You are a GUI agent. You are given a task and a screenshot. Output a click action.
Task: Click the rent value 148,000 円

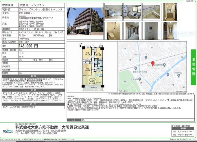28,46
